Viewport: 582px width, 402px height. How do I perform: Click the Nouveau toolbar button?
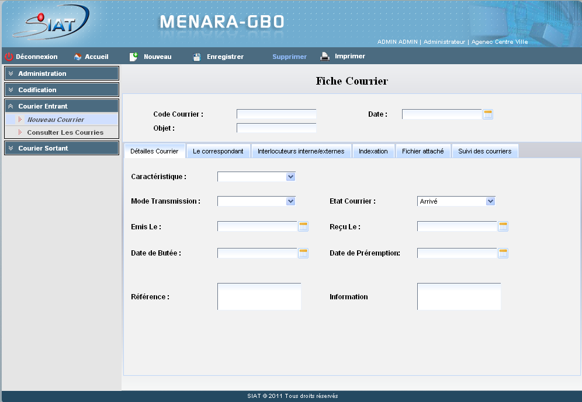tap(158, 57)
